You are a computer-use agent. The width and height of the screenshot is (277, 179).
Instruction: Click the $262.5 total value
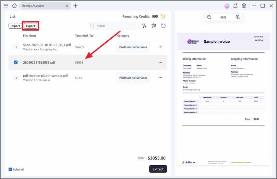79,47
